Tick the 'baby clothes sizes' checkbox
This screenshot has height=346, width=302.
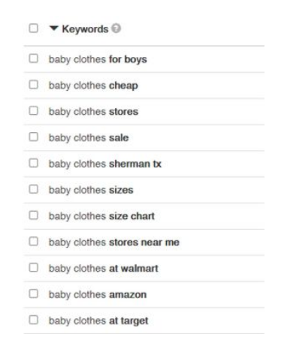pyautogui.click(x=34, y=189)
